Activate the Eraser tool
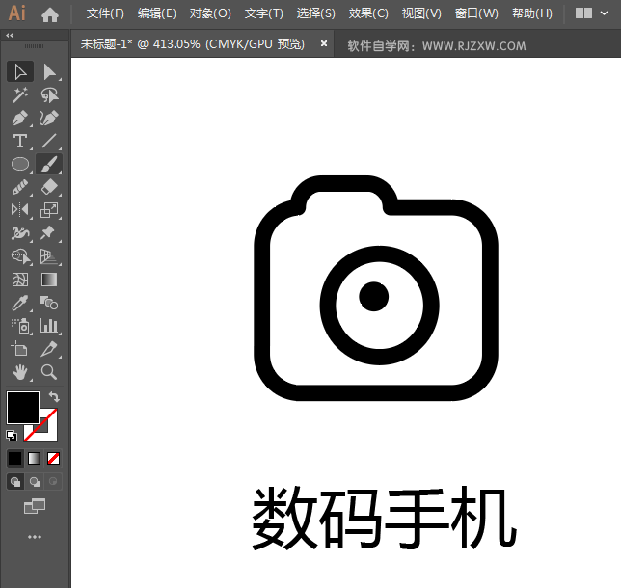The width and height of the screenshot is (621, 588). (49, 187)
